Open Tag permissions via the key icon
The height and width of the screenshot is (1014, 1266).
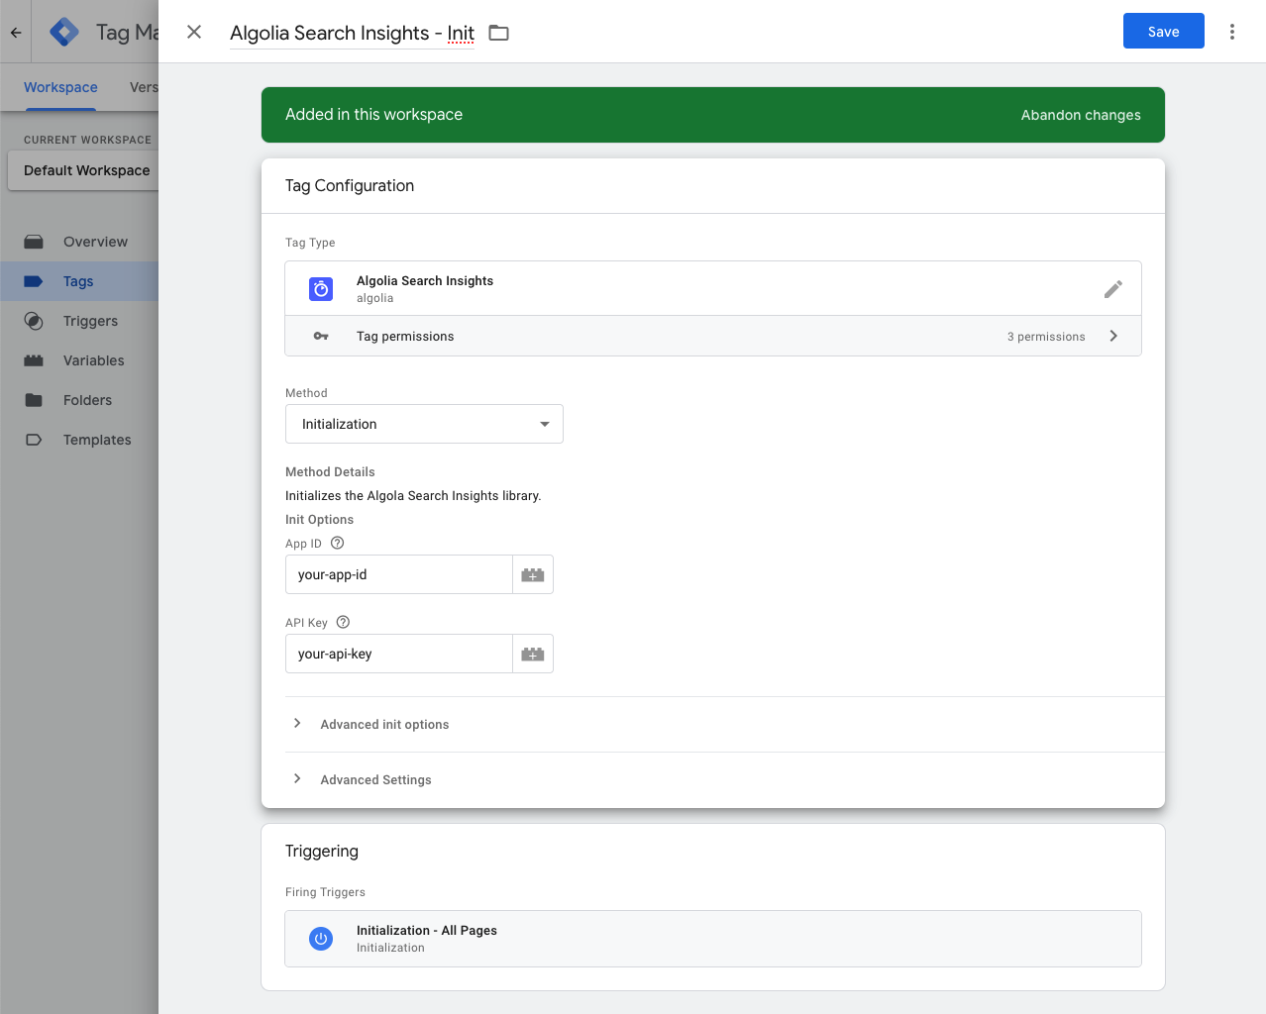pyautogui.click(x=320, y=336)
